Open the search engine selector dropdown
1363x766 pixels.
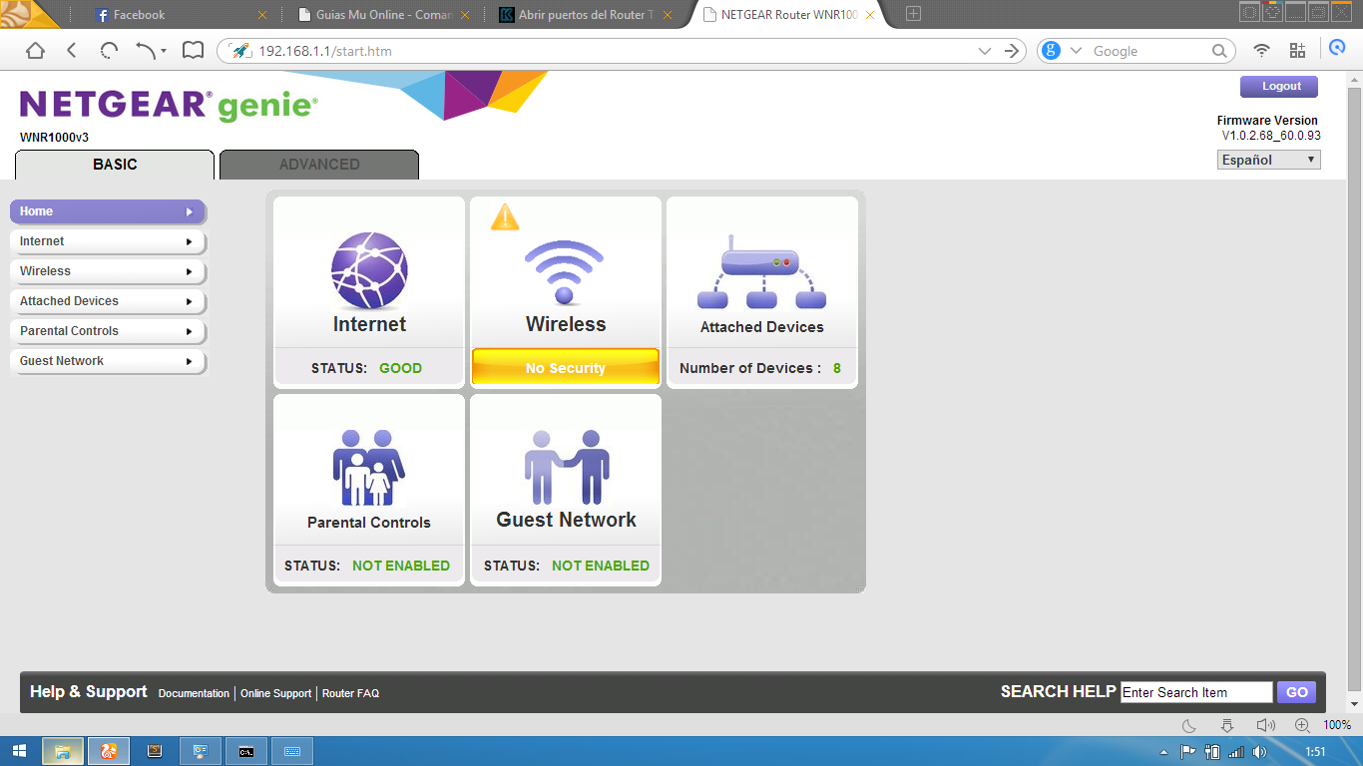pyautogui.click(x=1076, y=51)
